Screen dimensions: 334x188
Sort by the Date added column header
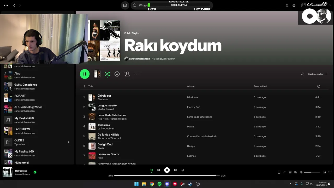pos(260,86)
